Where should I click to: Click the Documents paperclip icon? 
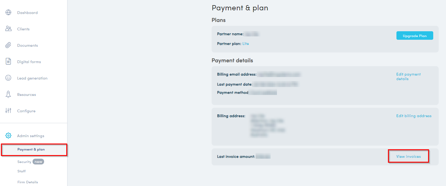pyautogui.click(x=9, y=46)
